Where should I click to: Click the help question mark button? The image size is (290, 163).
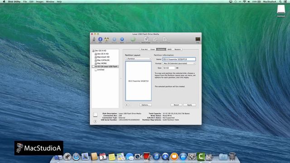pyautogui.click(x=95, y=121)
